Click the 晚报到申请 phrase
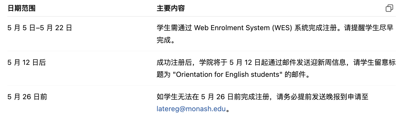 click(344, 97)
